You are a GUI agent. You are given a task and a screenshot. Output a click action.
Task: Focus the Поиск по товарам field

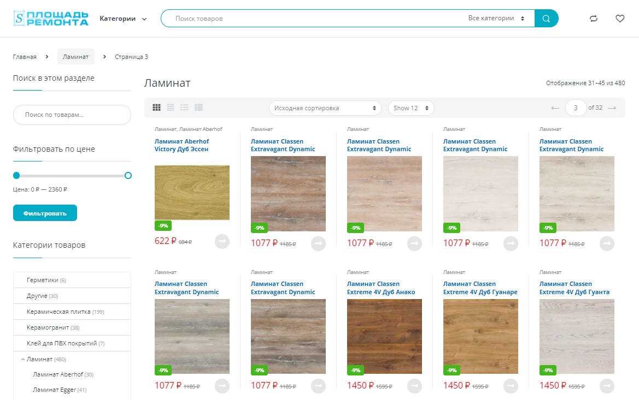click(x=72, y=115)
